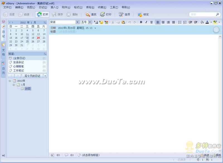Open the 编辑 menu
This screenshot has width=223, height=163.
pyautogui.click(x=19, y=8)
